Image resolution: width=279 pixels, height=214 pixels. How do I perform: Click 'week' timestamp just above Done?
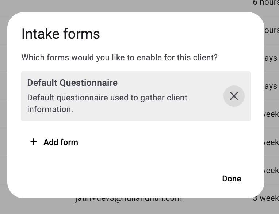(271, 170)
